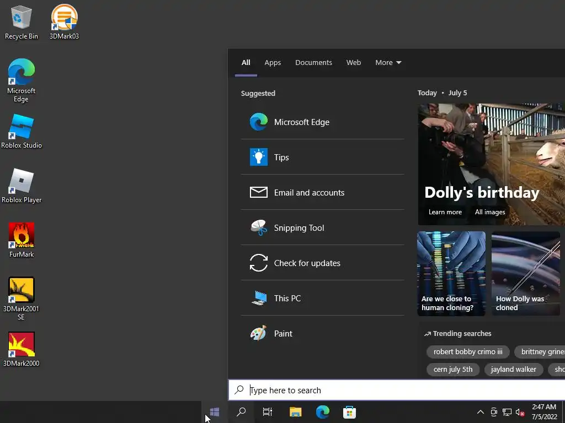Screen dimensions: 565x423
Task: Open the network status tray icon
Action: coord(507,412)
